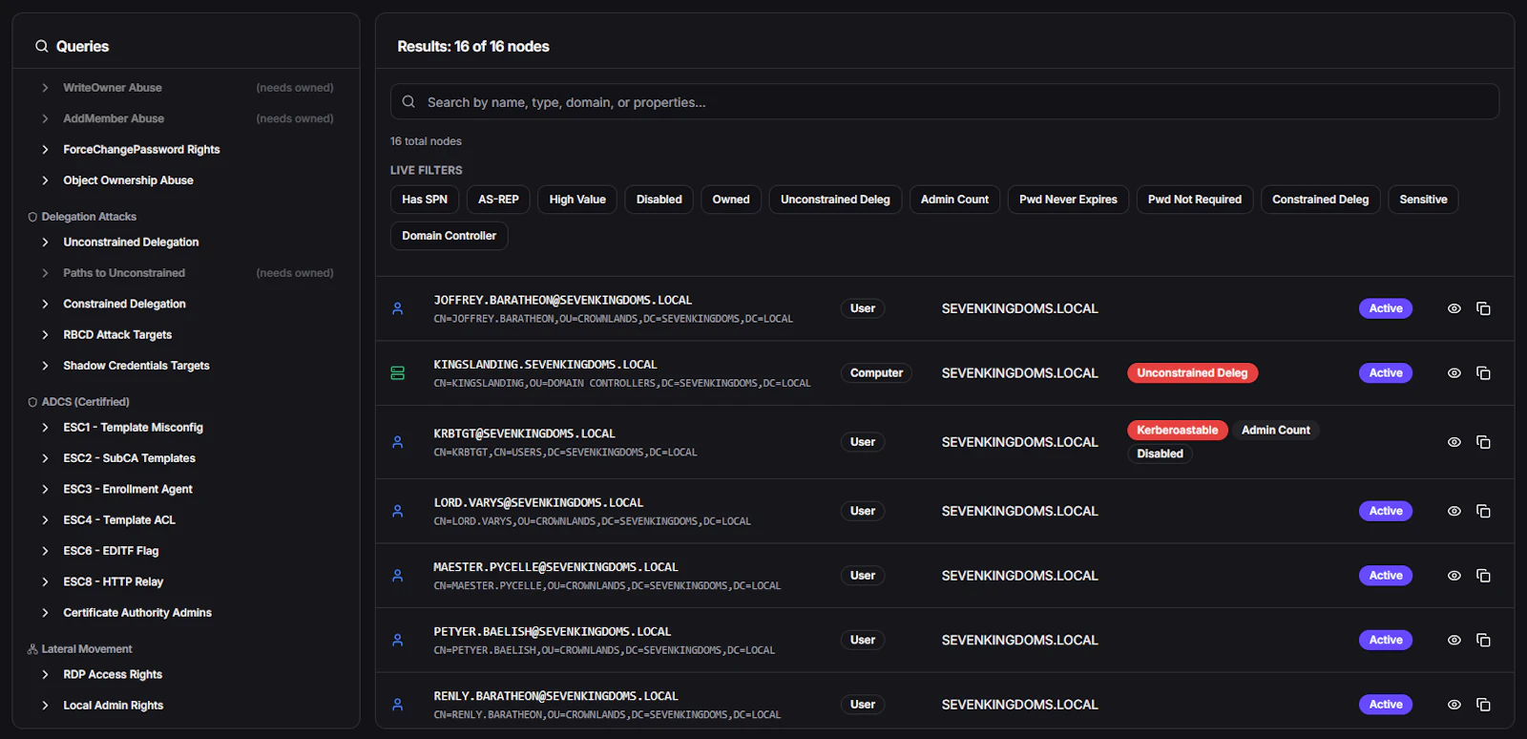Expand the Unconstrained Delegation query
This screenshot has width=1527, height=739.
click(45, 243)
